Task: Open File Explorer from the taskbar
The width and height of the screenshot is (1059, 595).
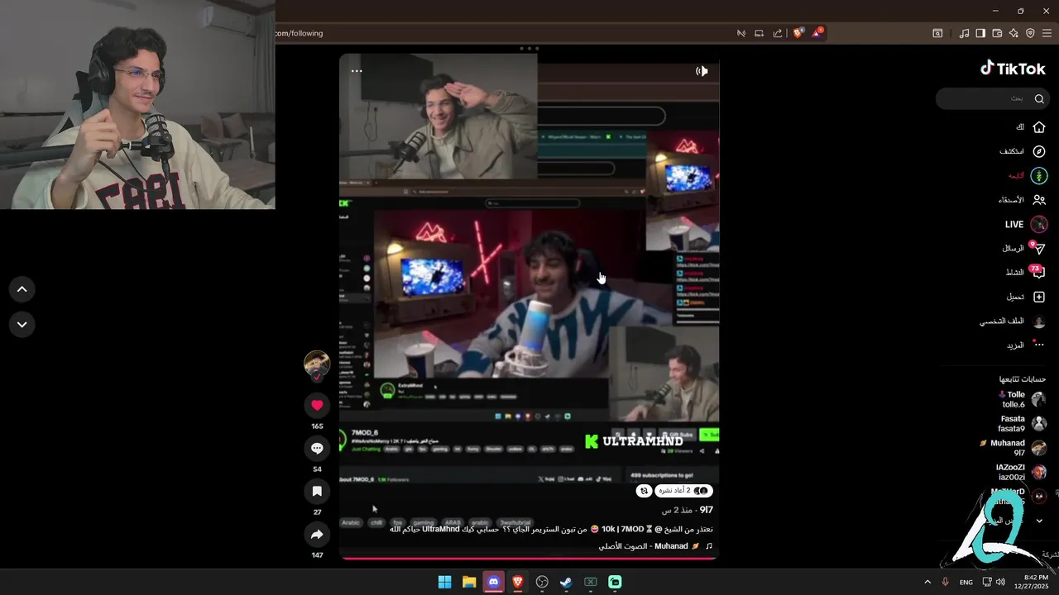Action: pos(469,582)
